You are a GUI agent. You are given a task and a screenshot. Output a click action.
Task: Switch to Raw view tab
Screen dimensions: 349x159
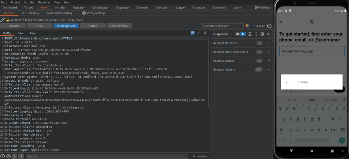pos(20,33)
